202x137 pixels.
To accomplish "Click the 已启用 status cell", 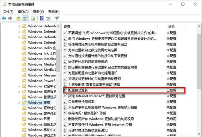I will [x=171, y=119].
